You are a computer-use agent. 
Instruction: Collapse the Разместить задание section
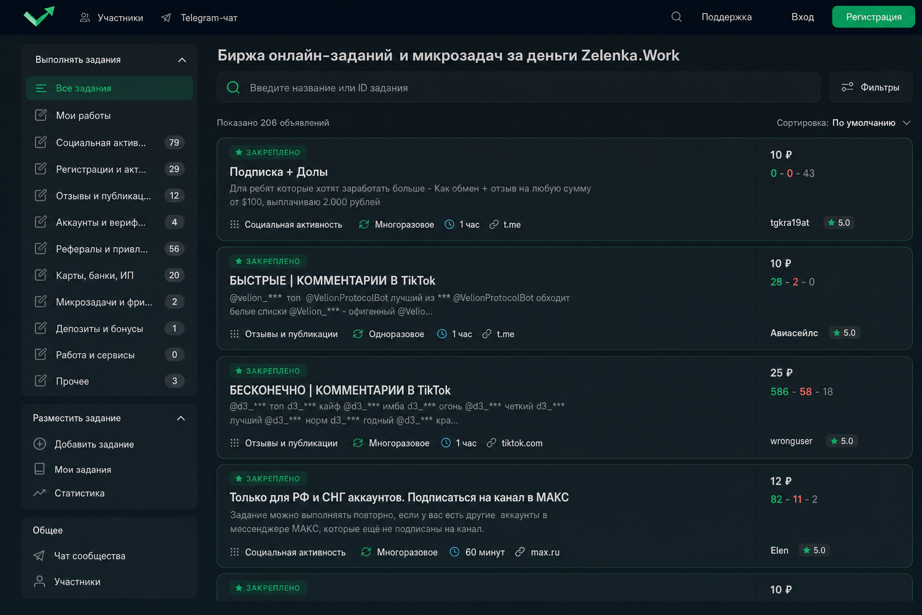tap(181, 418)
